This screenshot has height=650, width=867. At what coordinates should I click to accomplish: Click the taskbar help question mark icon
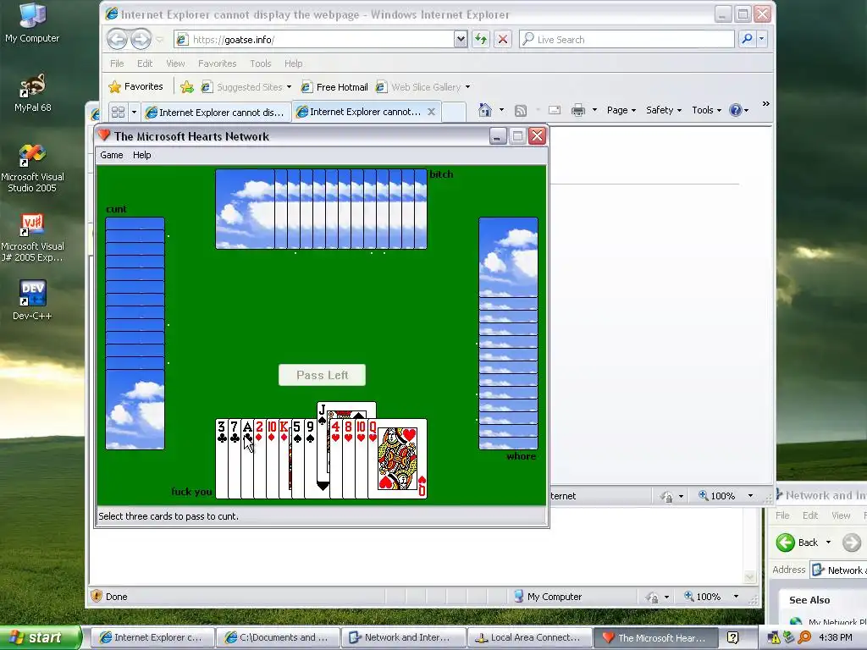click(732, 637)
